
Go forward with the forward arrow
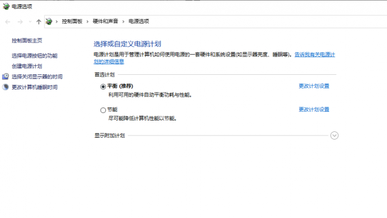click(20, 22)
